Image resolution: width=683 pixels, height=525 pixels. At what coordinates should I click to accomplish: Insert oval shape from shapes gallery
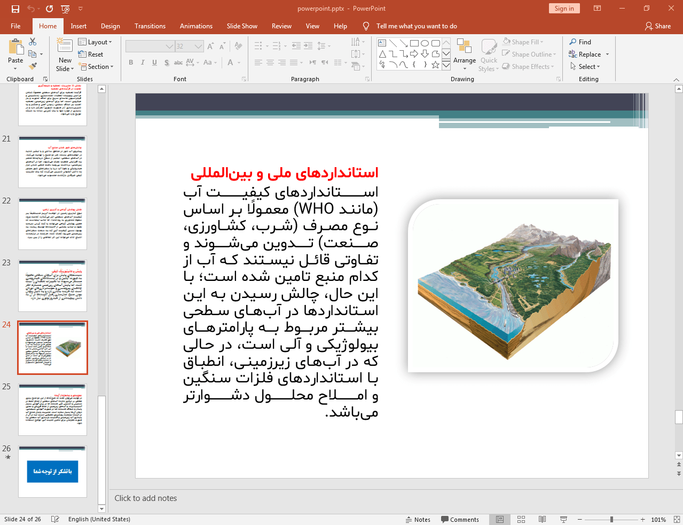pos(425,43)
